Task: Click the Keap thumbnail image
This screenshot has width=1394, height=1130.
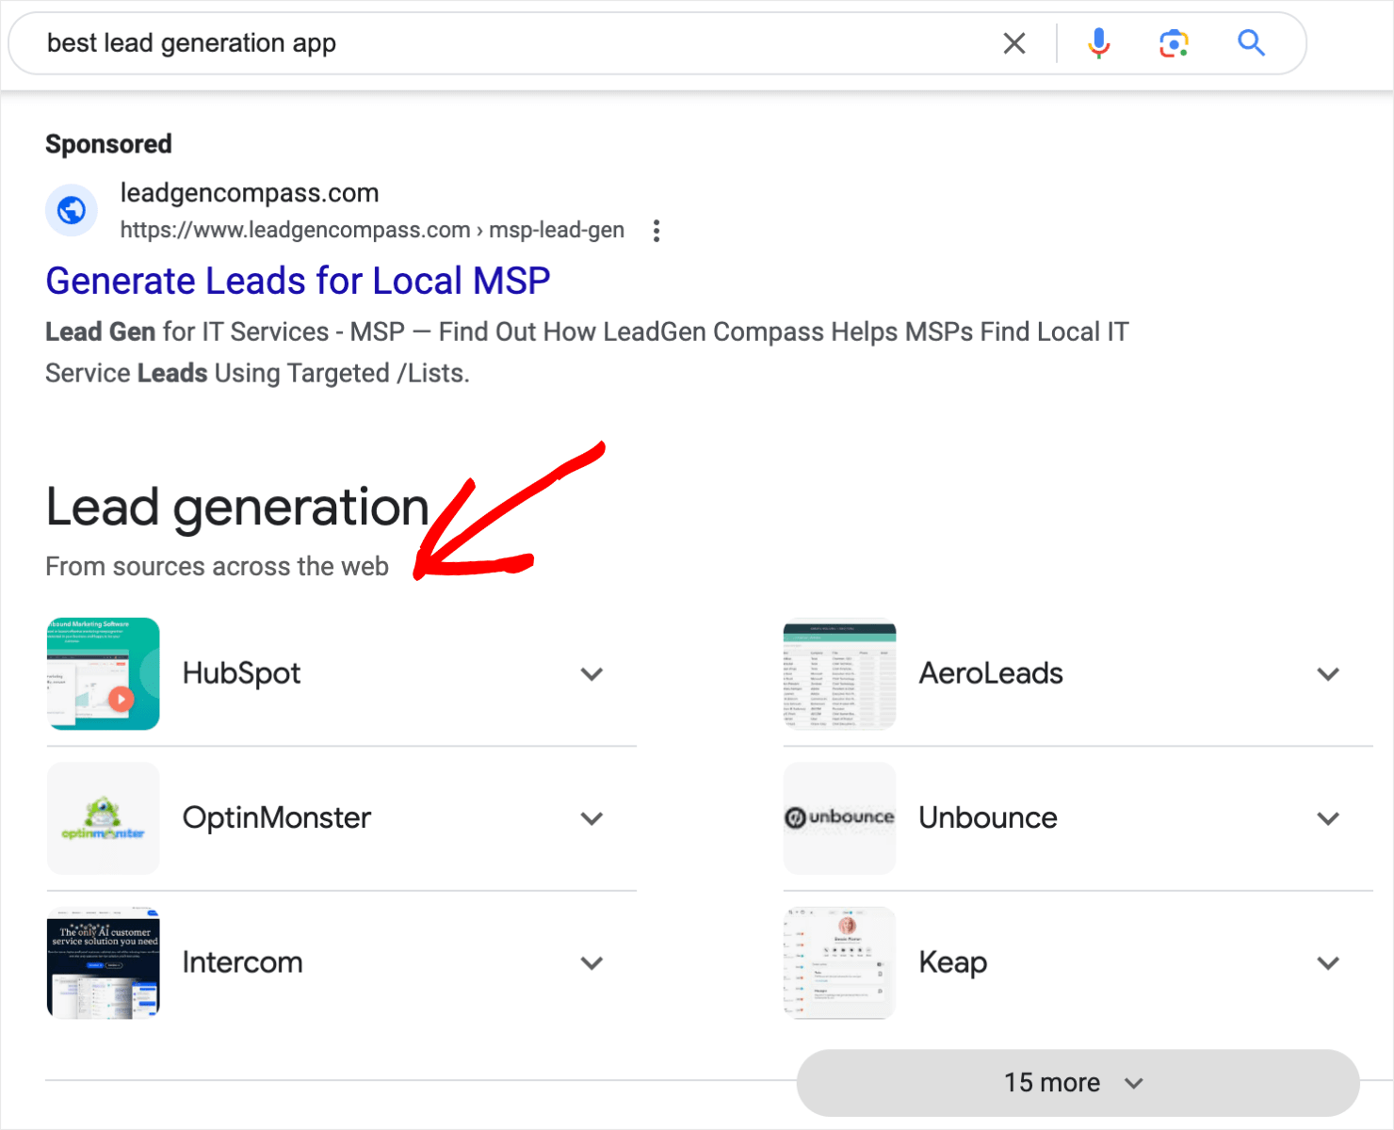Action: 839,962
